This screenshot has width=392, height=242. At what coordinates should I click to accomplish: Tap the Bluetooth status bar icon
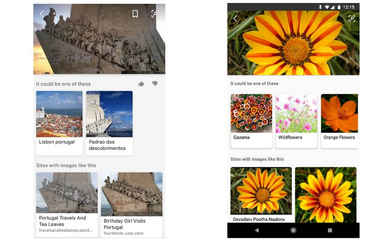coord(320,7)
